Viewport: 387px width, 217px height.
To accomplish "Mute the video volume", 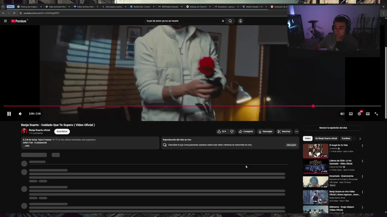I will 20,114.
